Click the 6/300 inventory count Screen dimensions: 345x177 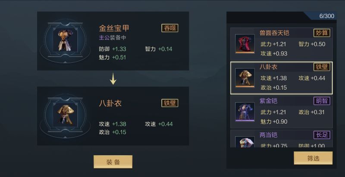pos(327,16)
